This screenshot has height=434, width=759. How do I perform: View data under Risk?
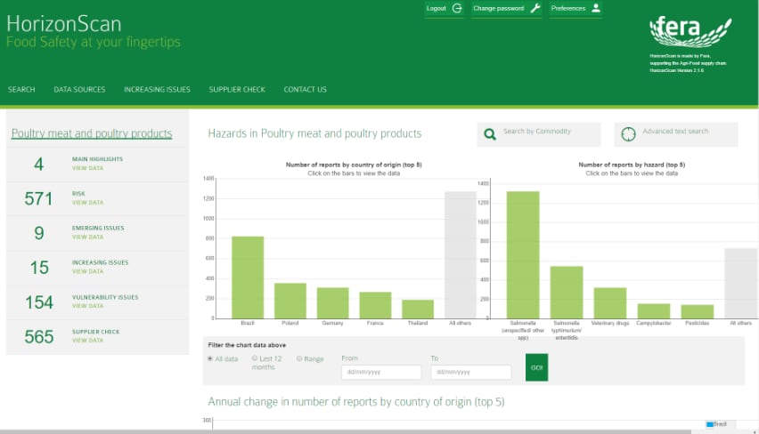[87, 203]
